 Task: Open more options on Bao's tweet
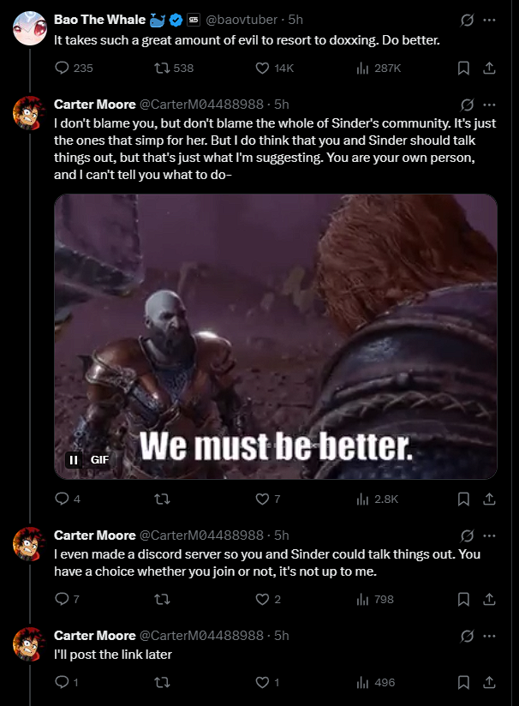[x=489, y=20]
